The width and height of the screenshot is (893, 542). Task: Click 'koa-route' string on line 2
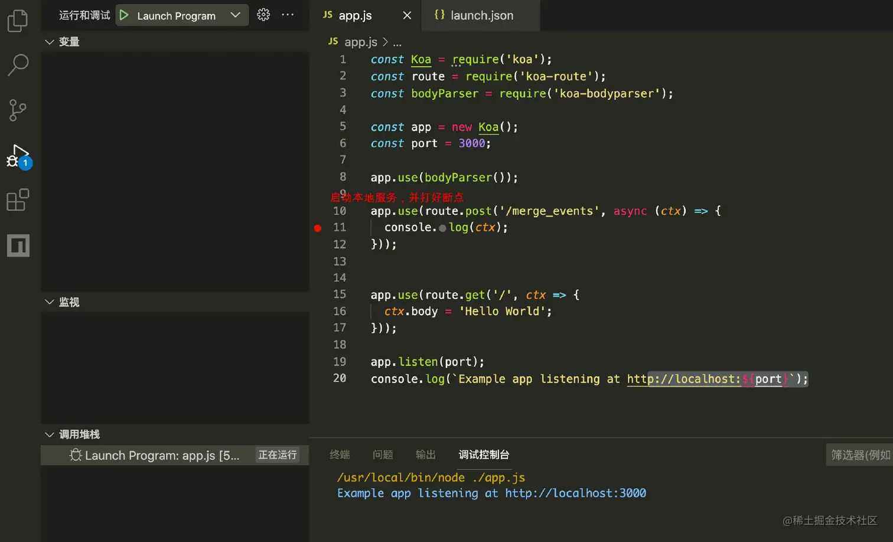tap(556, 76)
